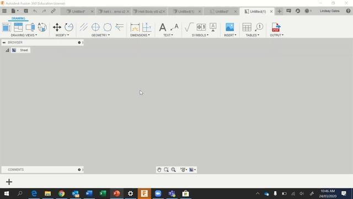Select the Leader text tool
Screen dimensions: 353x199
pos(174,27)
